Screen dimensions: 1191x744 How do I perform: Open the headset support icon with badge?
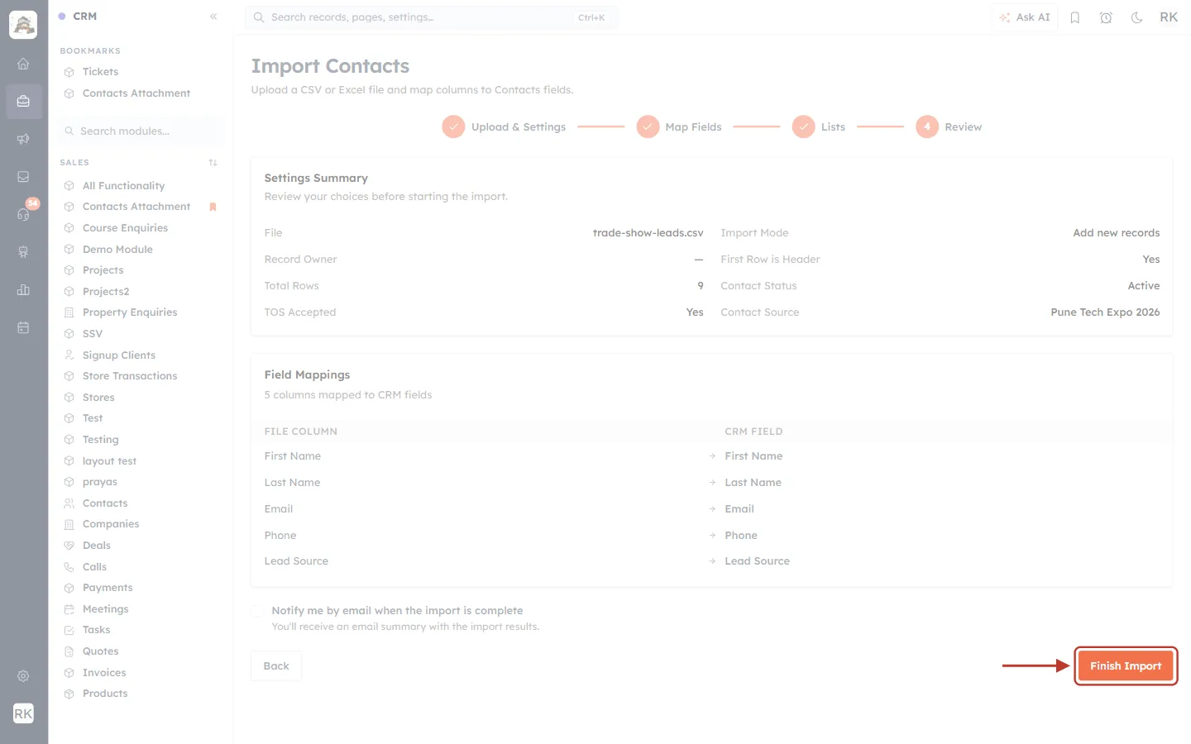pos(23,214)
